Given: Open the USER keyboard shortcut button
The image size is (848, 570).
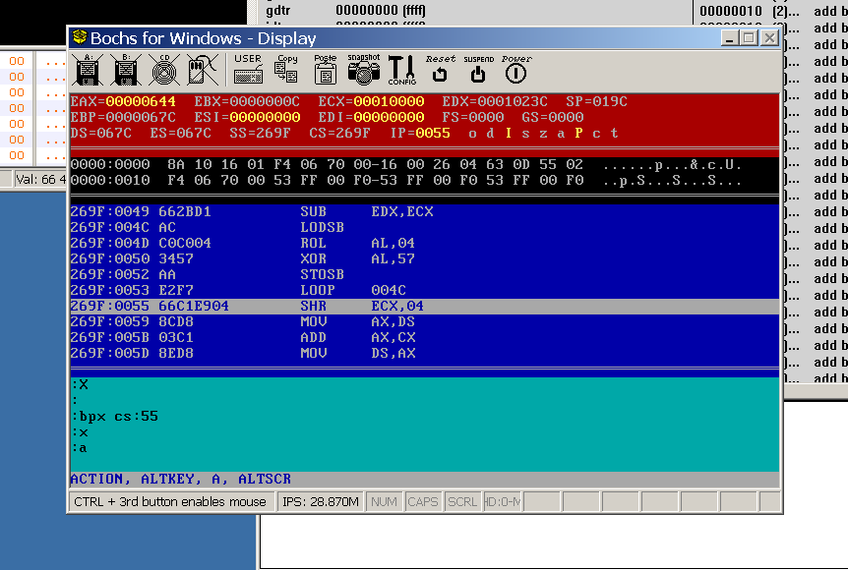Looking at the screenshot, I should point(248,70).
